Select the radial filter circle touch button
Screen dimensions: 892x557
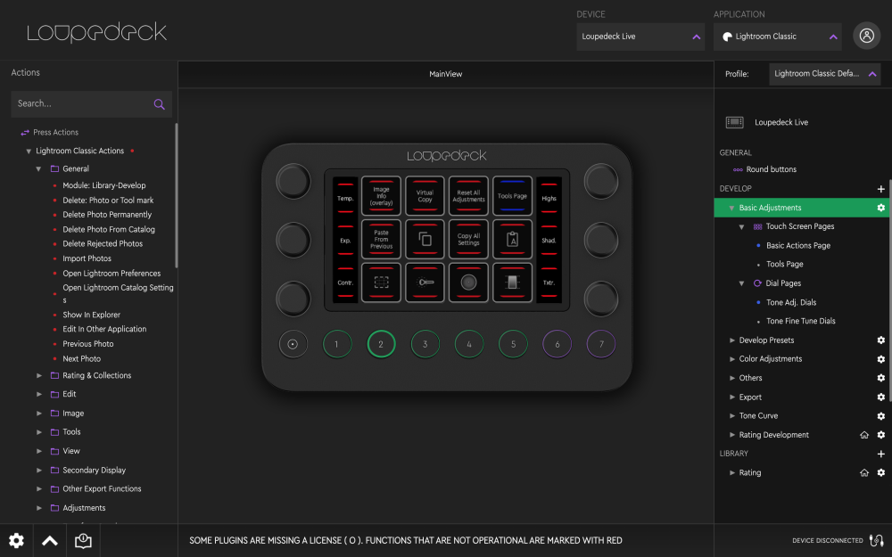(x=468, y=283)
